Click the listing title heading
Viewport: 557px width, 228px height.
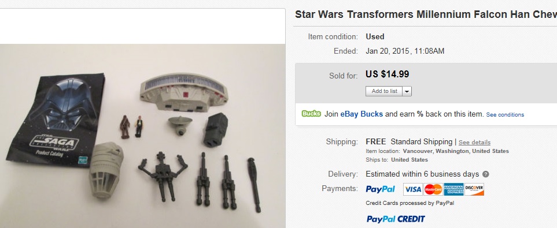[426, 14]
